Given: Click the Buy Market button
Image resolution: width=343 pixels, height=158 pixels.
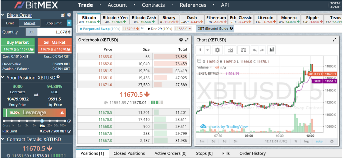Looking at the screenshot, I should [18, 46].
